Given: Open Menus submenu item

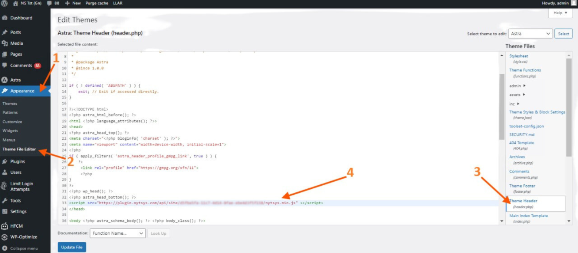Looking at the screenshot, I should point(9,140).
